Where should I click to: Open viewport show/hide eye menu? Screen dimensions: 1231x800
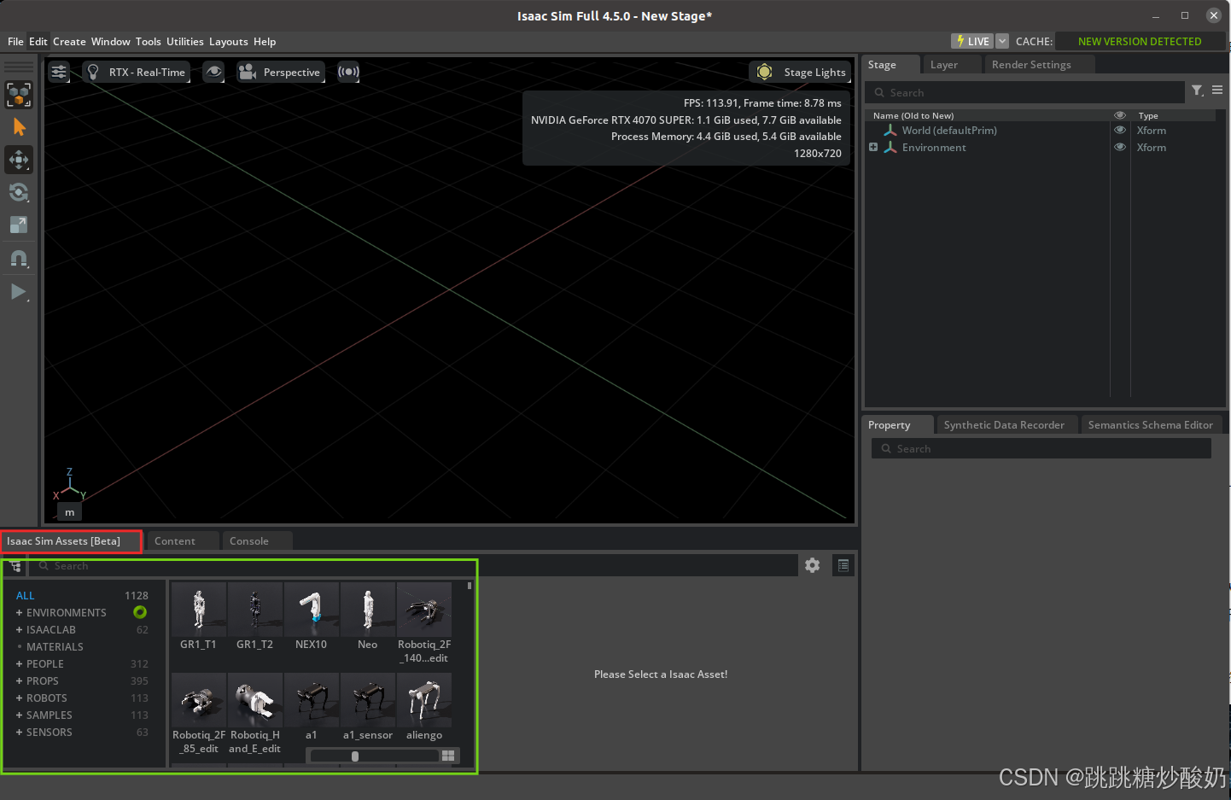213,72
